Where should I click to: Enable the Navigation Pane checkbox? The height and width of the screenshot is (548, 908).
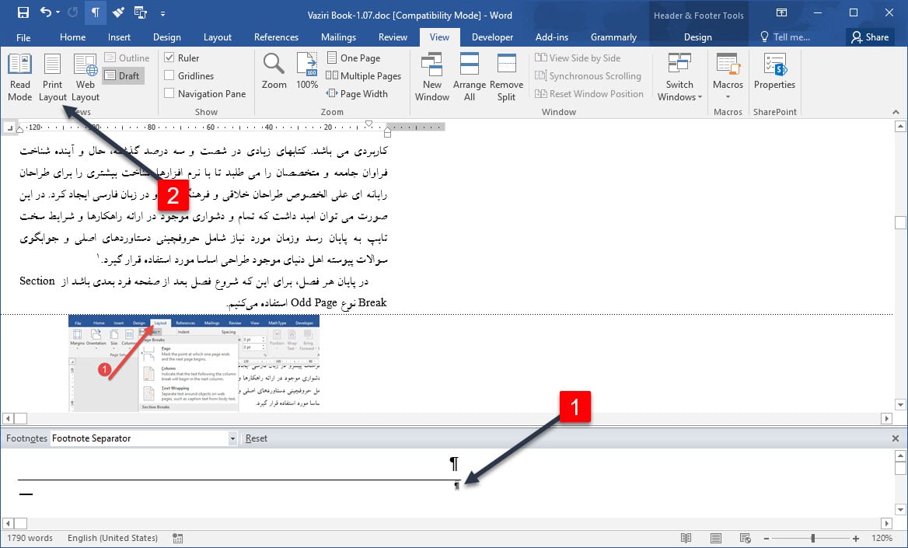pos(169,93)
